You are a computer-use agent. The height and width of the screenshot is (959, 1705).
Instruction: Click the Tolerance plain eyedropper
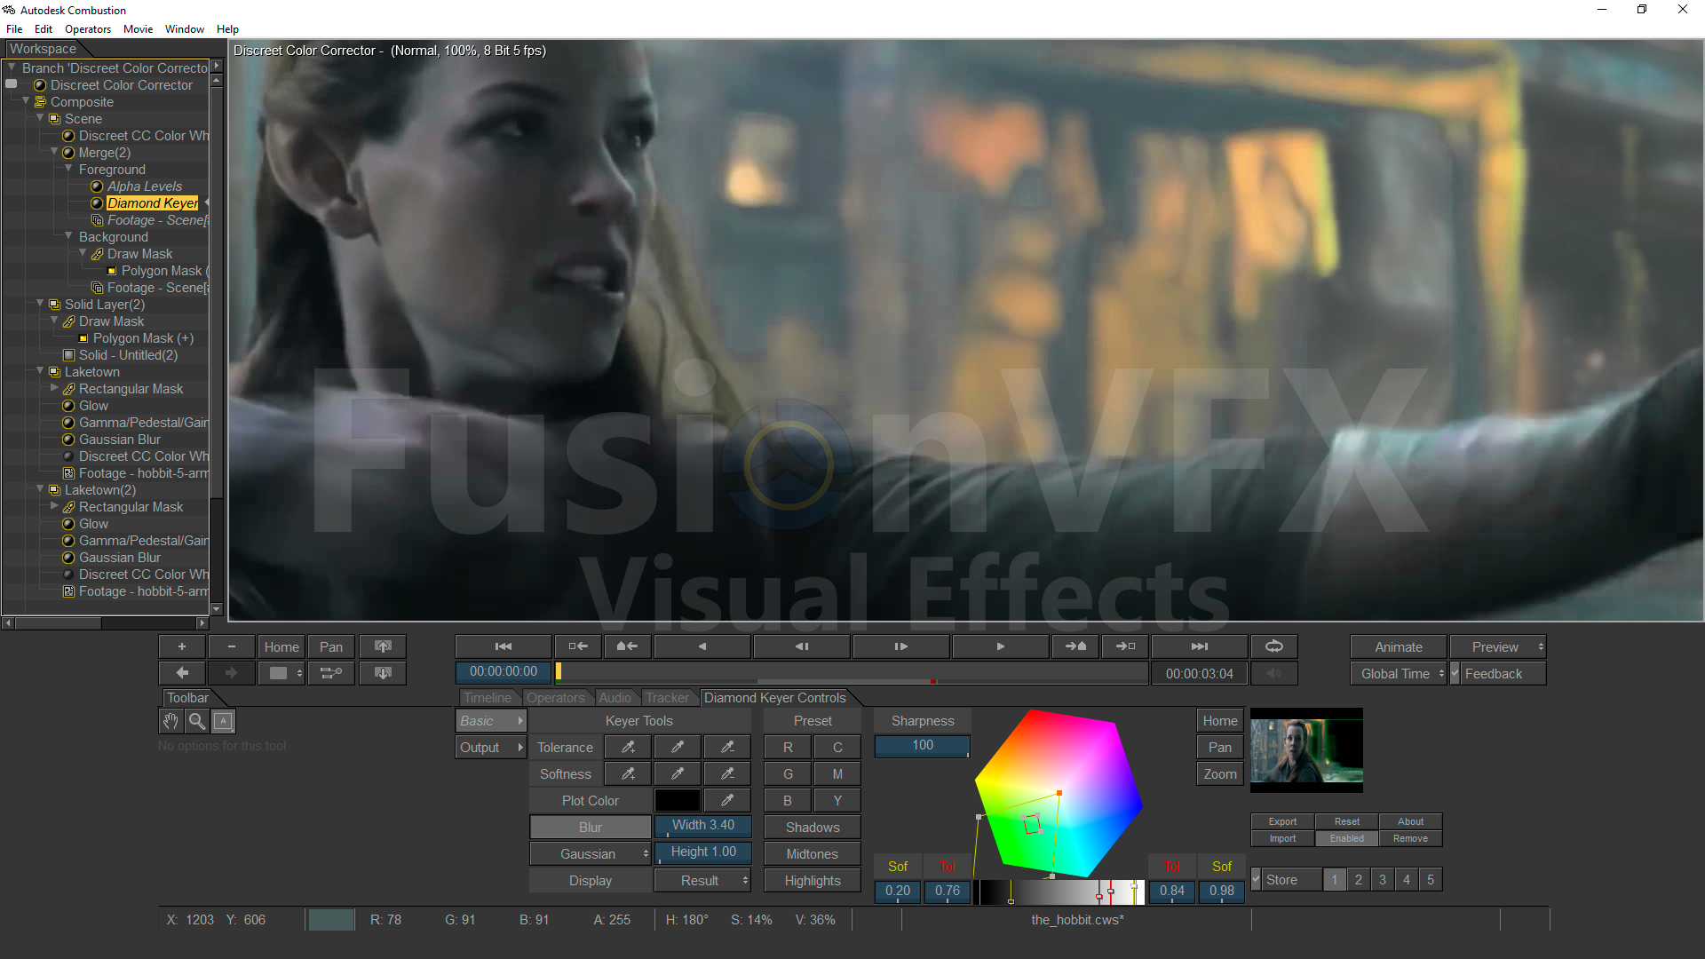click(x=678, y=748)
